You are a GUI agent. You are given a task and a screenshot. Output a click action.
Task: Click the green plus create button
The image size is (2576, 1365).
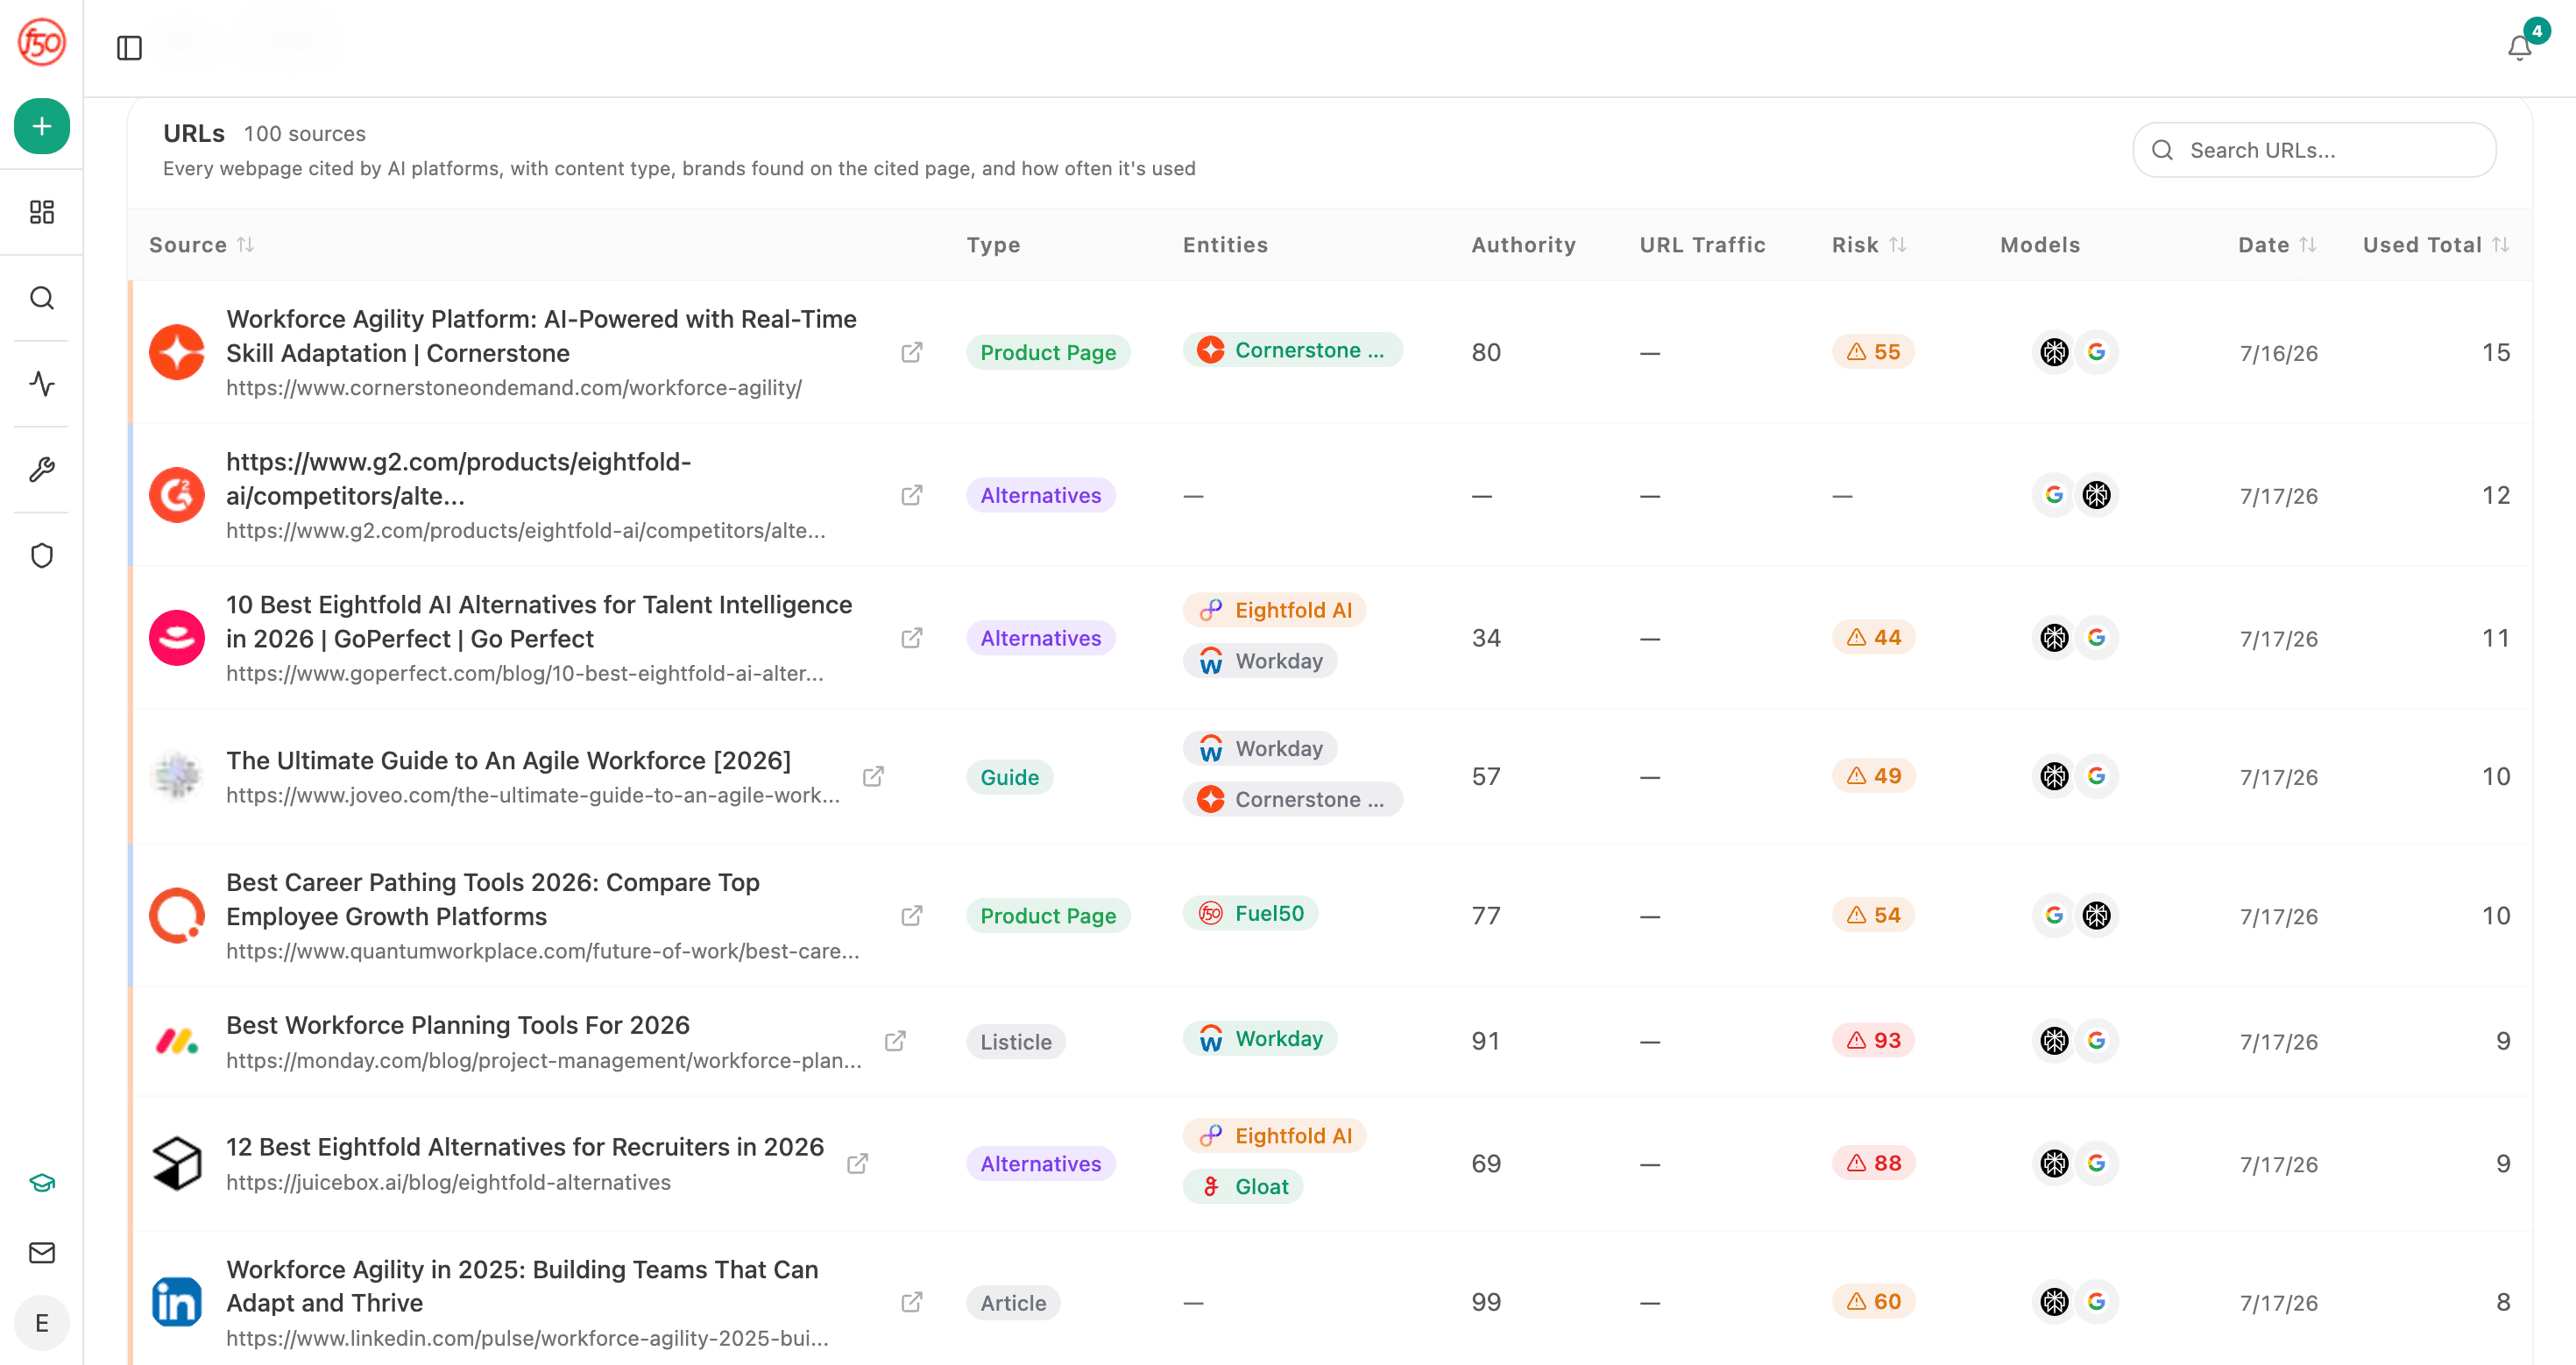(x=42, y=126)
